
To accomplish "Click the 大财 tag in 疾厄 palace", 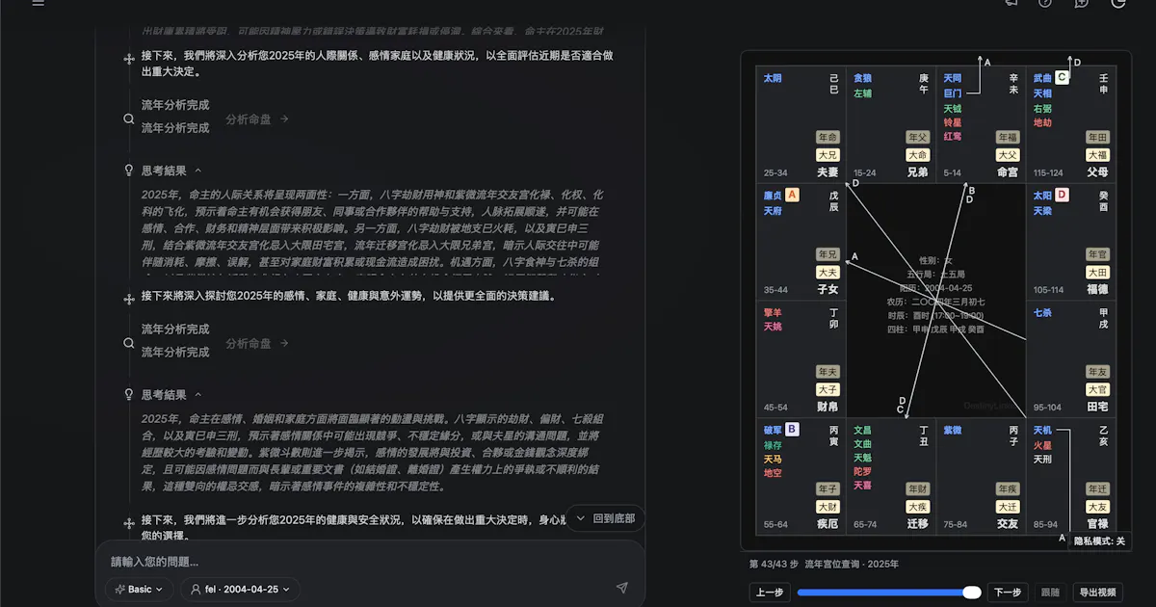I will pyautogui.click(x=828, y=507).
